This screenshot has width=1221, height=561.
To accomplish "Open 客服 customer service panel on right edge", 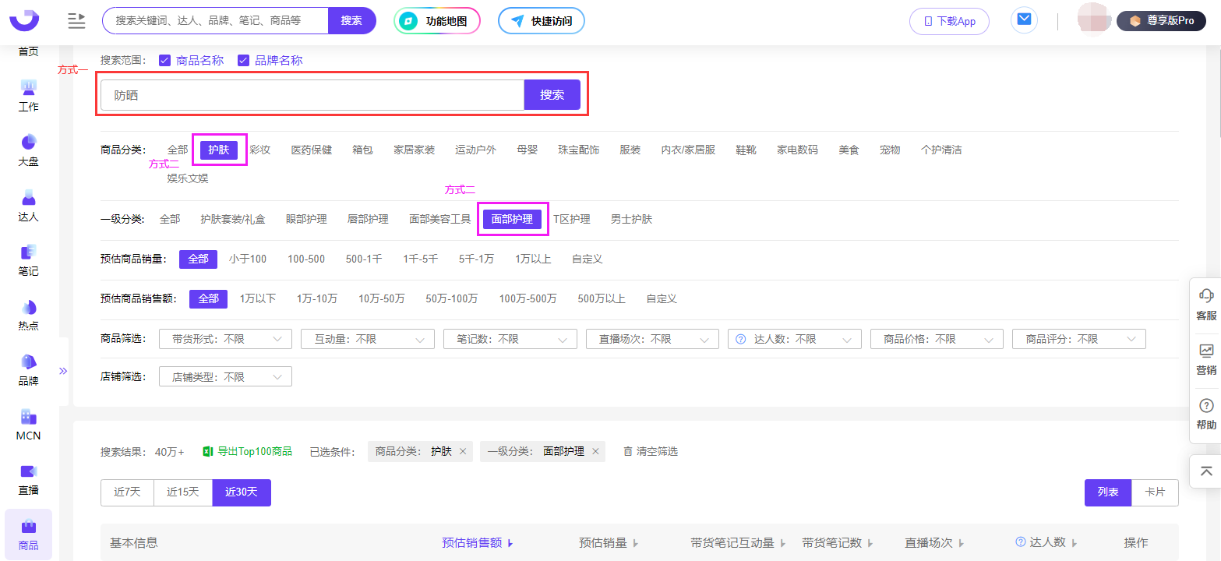I will point(1205,304).
